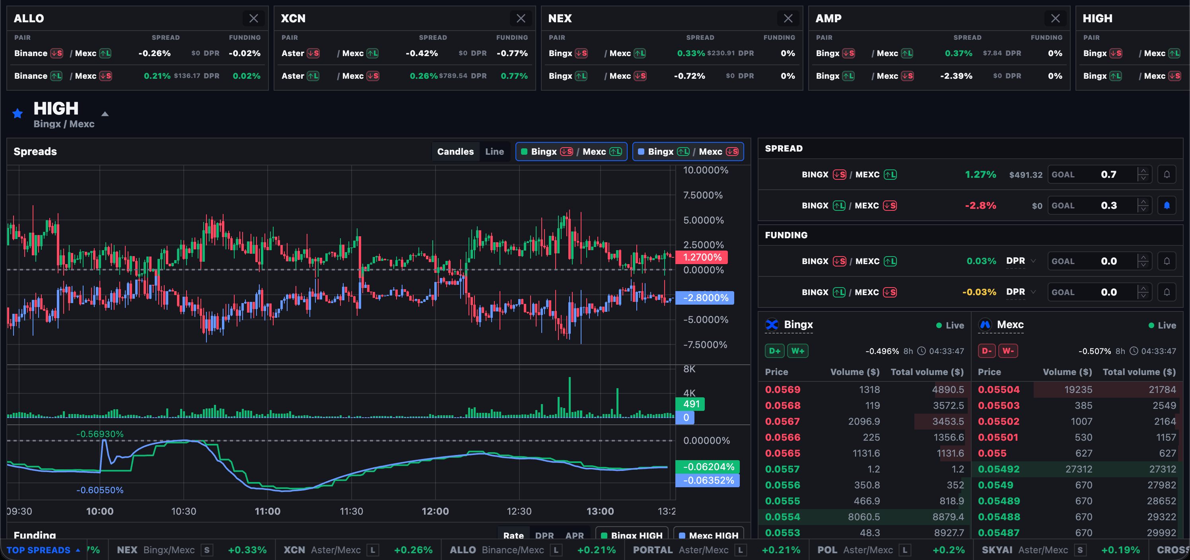Open ALLO Binance/Mexc in top spreads ticker
This screenshot has height=560, width=1190.
point(533,550)
